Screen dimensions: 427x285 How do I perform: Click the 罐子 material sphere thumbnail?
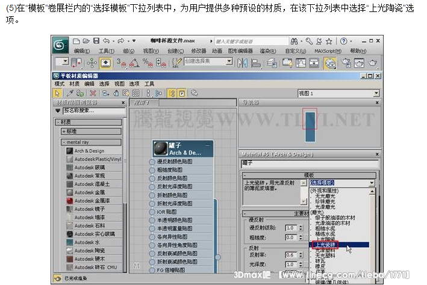pyautogui.click(x=161, y=149)
